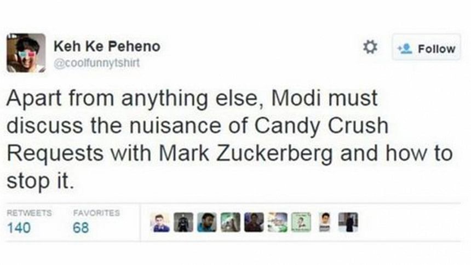Click the RETWEETS label

coord(29,213)
